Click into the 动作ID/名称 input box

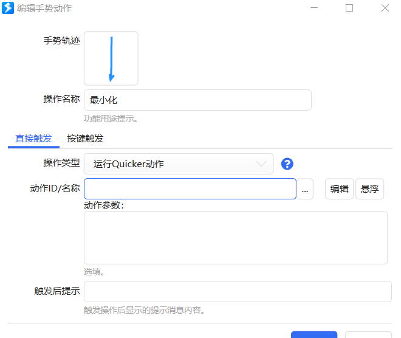190,189
